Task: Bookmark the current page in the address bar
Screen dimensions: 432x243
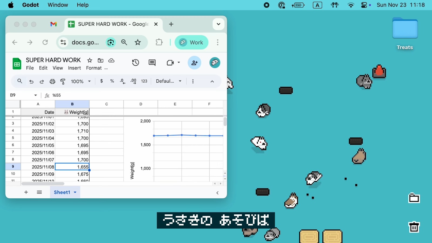Action: pos(138,42)
